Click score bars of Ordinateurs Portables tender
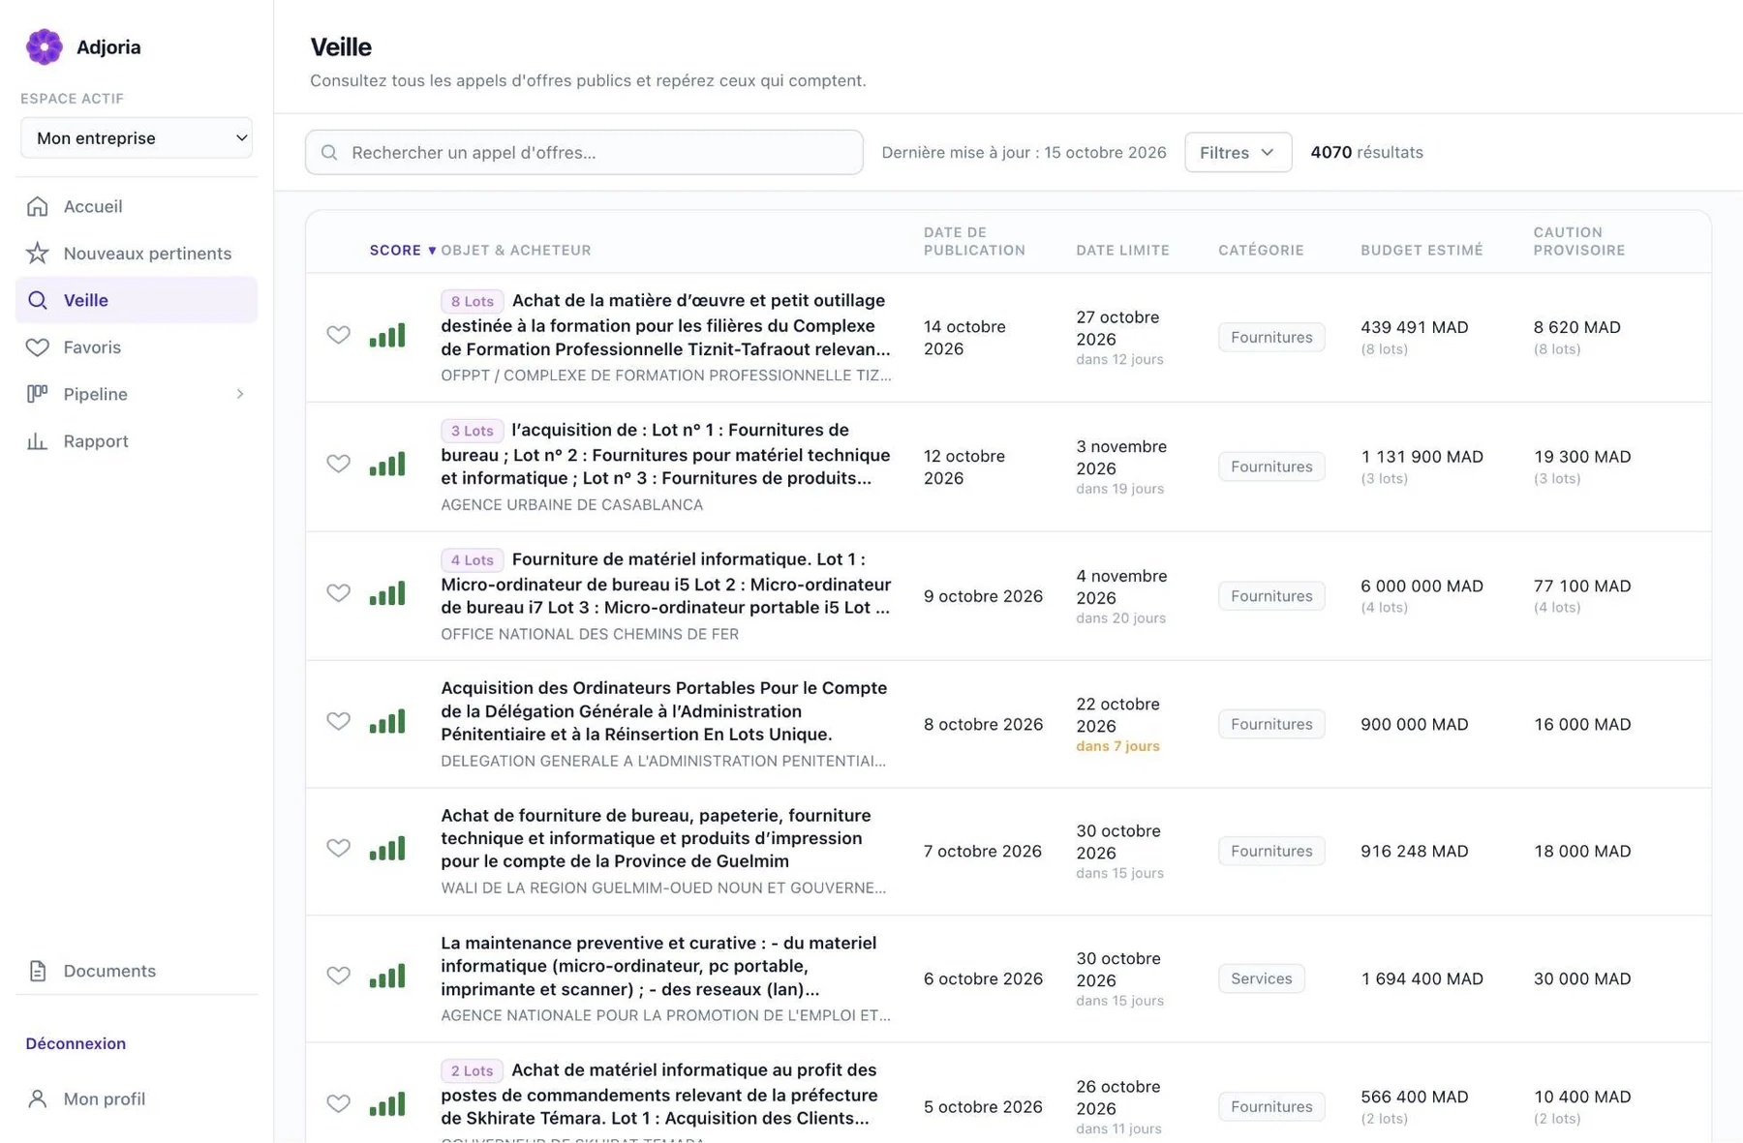This screenshot has height=1143, width=1743. tap(387, 721)
